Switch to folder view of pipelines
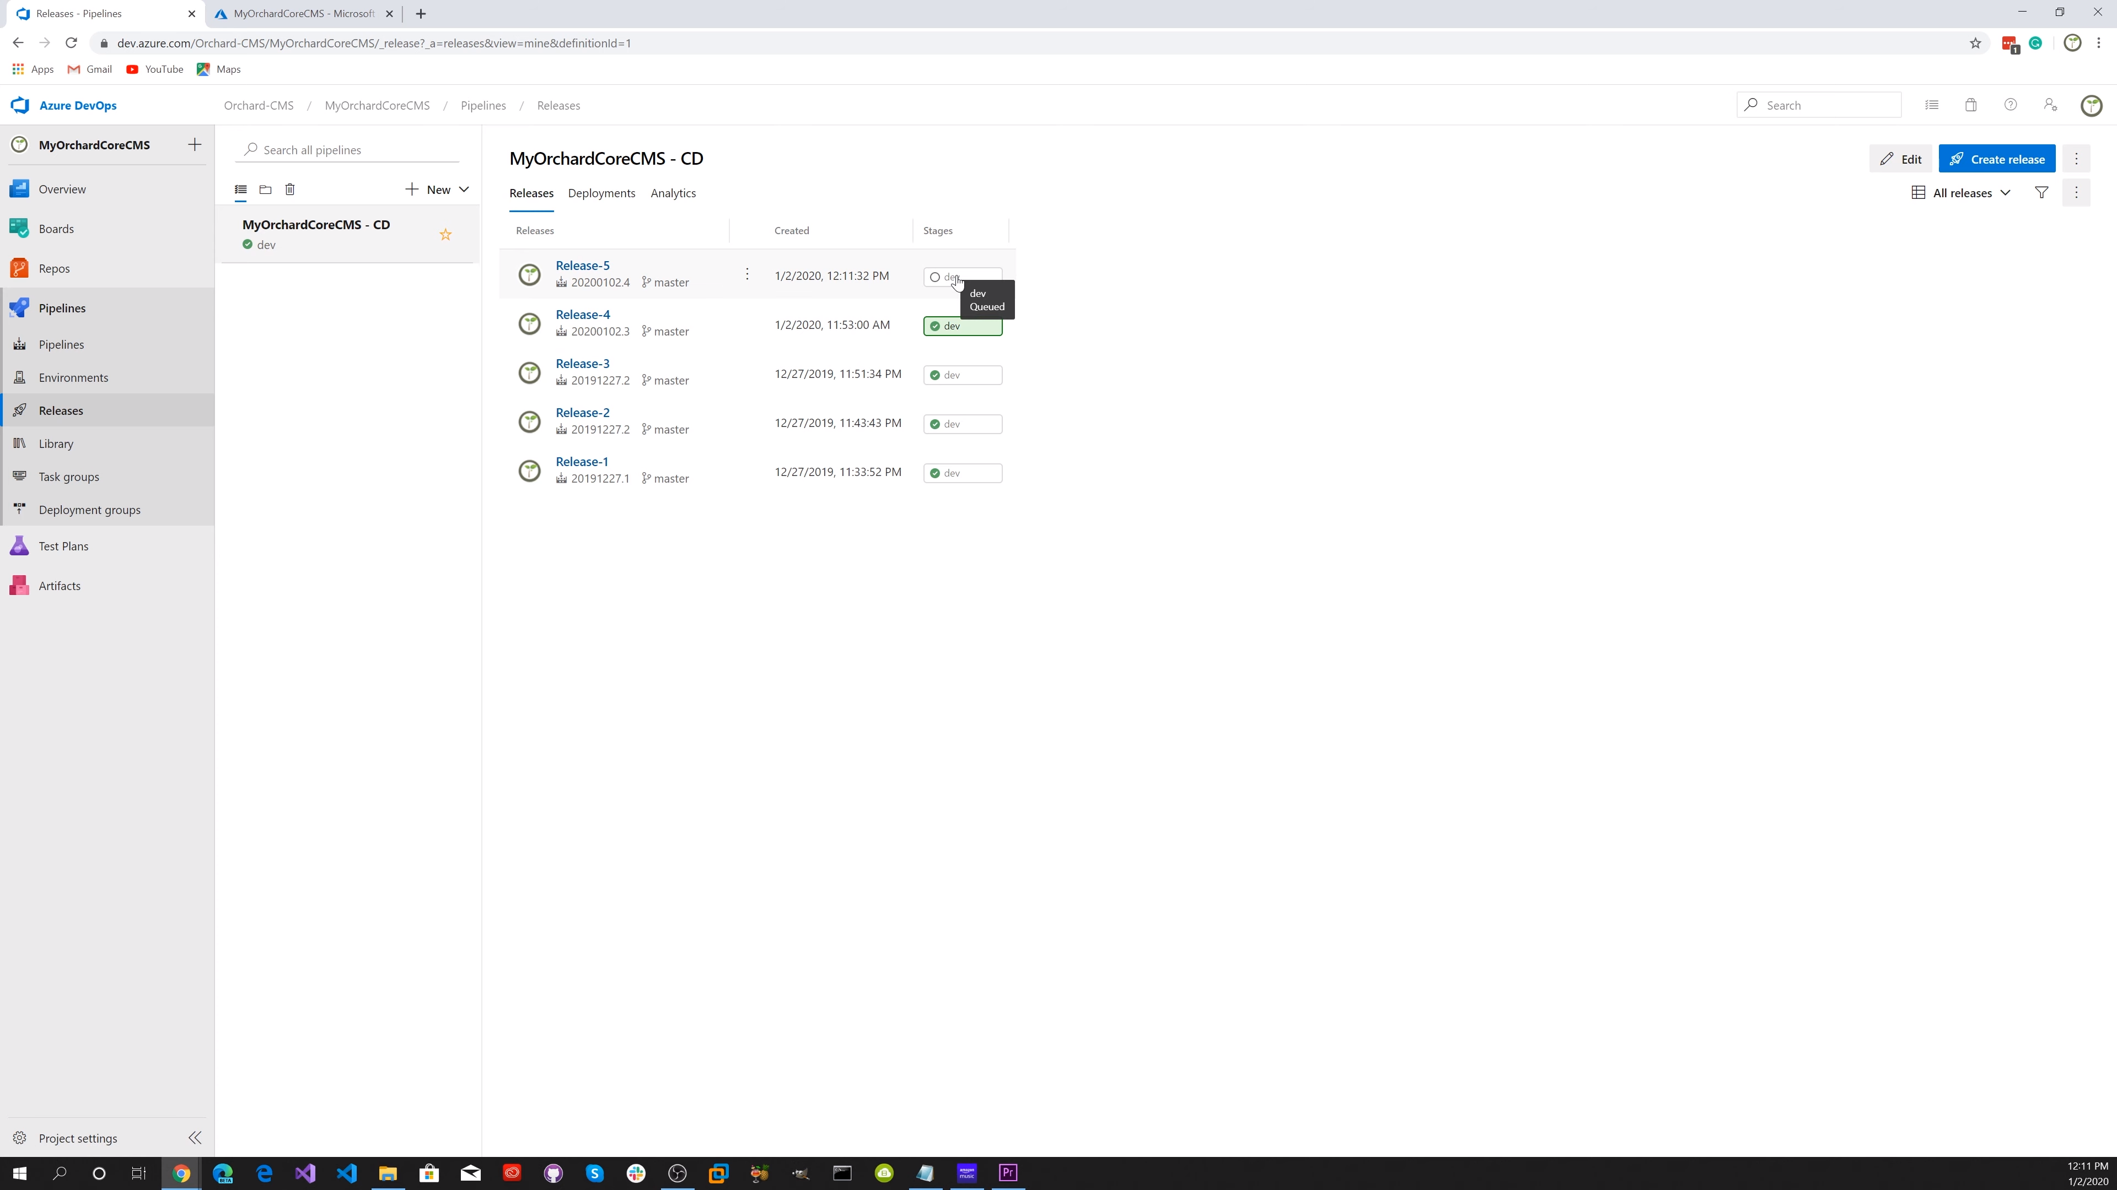Screen dimensions: 2117x1190 coord(265,190)
